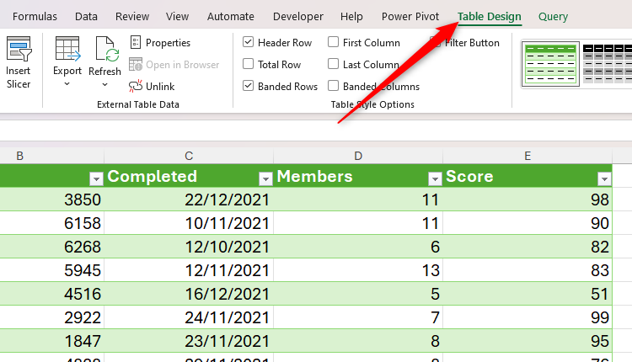Open the Power Pivot tab

410,17
